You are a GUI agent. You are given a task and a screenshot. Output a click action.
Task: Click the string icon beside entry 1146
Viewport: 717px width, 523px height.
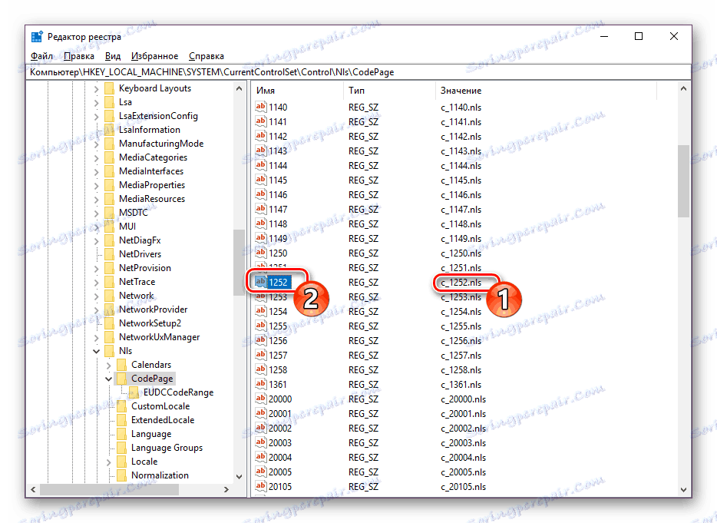pos(261,194)
